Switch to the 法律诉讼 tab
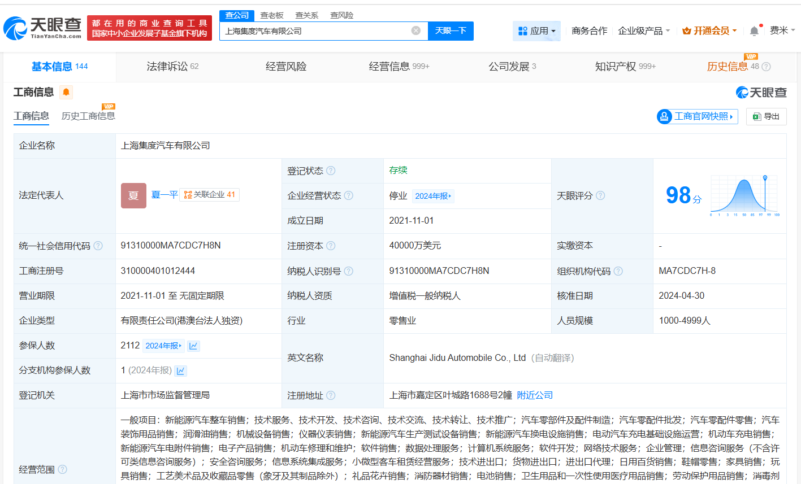Screen dimensions: 801x484 (168, 66)
